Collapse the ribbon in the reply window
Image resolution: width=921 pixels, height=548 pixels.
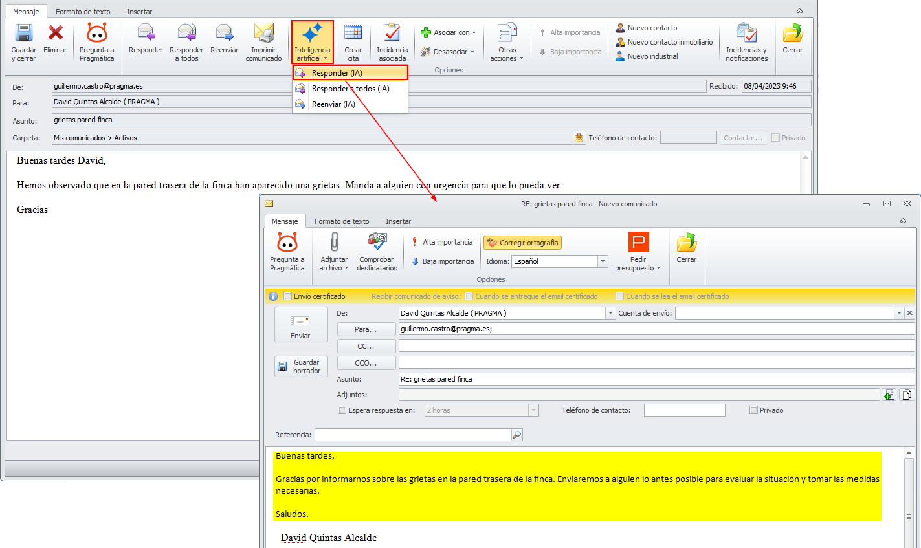coord(903,221)
